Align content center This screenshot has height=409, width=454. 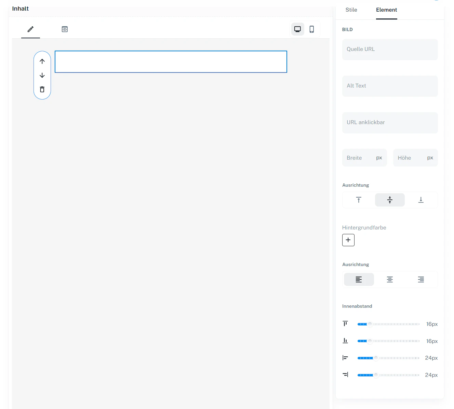click(x=390, y=279)
